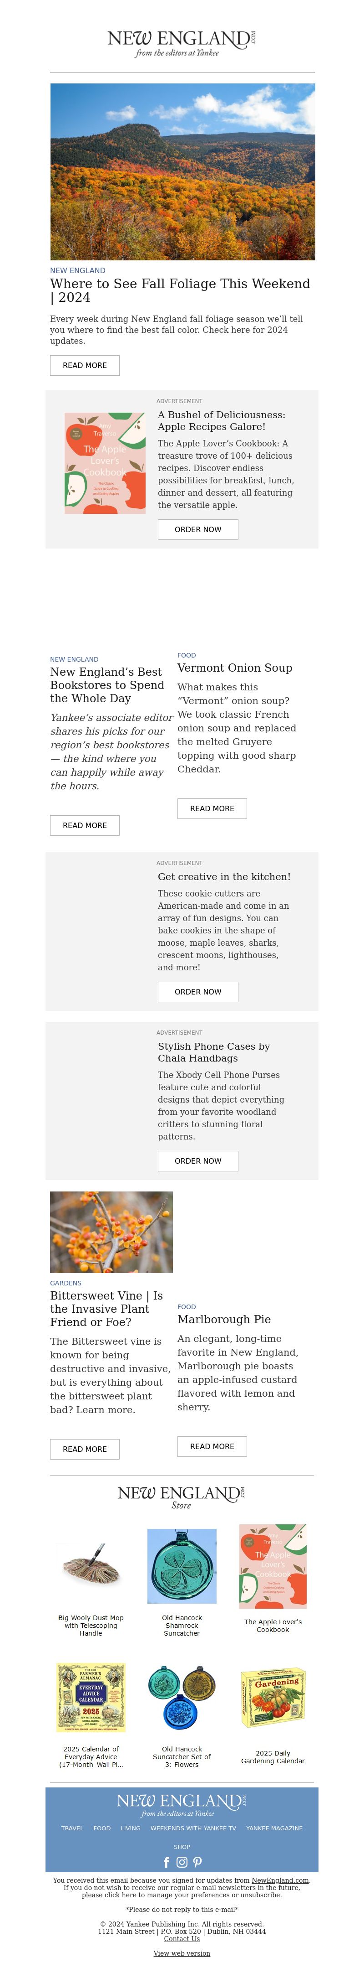Click the Apple Lover's Cookbook ad image
Screen dimensions: 364x1968
[x=105, y=463]
